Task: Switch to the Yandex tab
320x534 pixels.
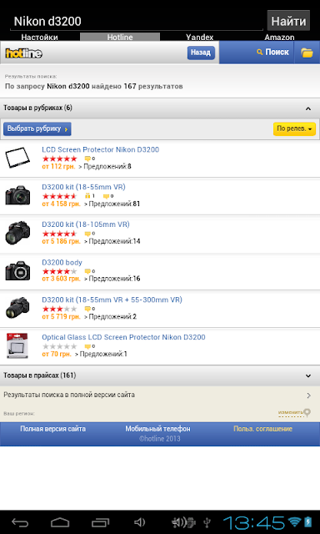Action: click(200, 37)
